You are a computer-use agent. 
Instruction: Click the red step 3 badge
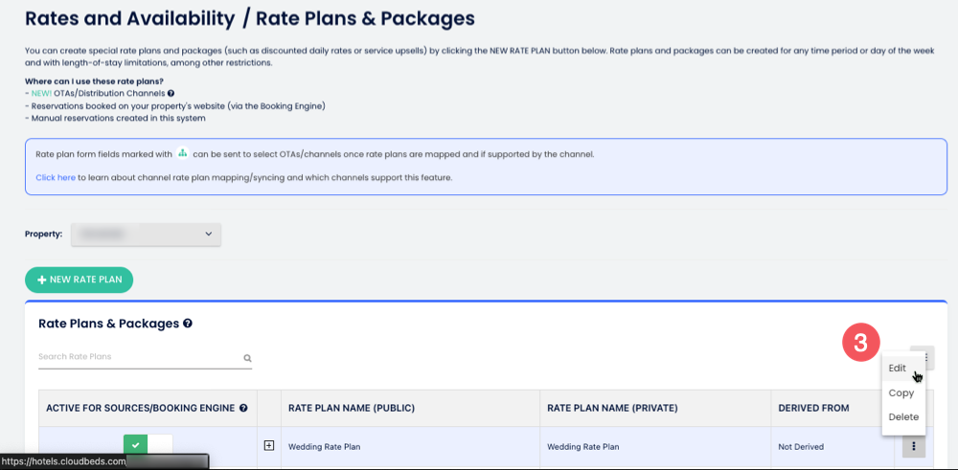(x=861, y=343)
